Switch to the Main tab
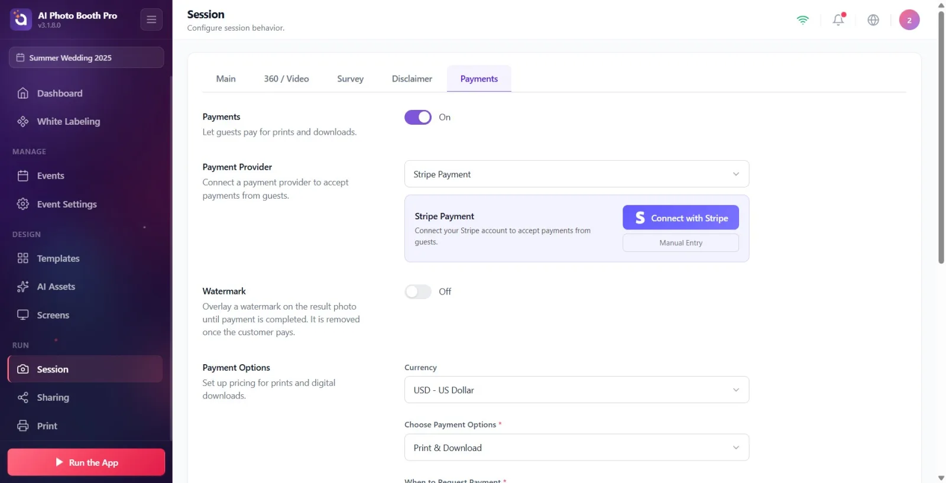Image resolution: width=946 pixels, height=483 pixels. point(226,79)
